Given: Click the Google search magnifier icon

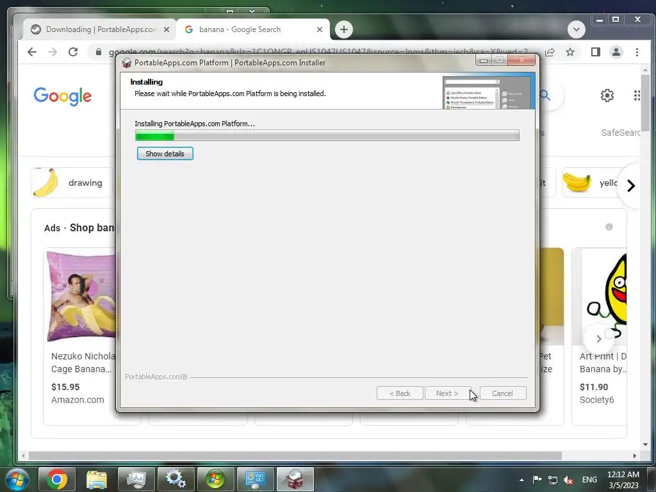Looking at the screenshot, I should pos(545,95).
